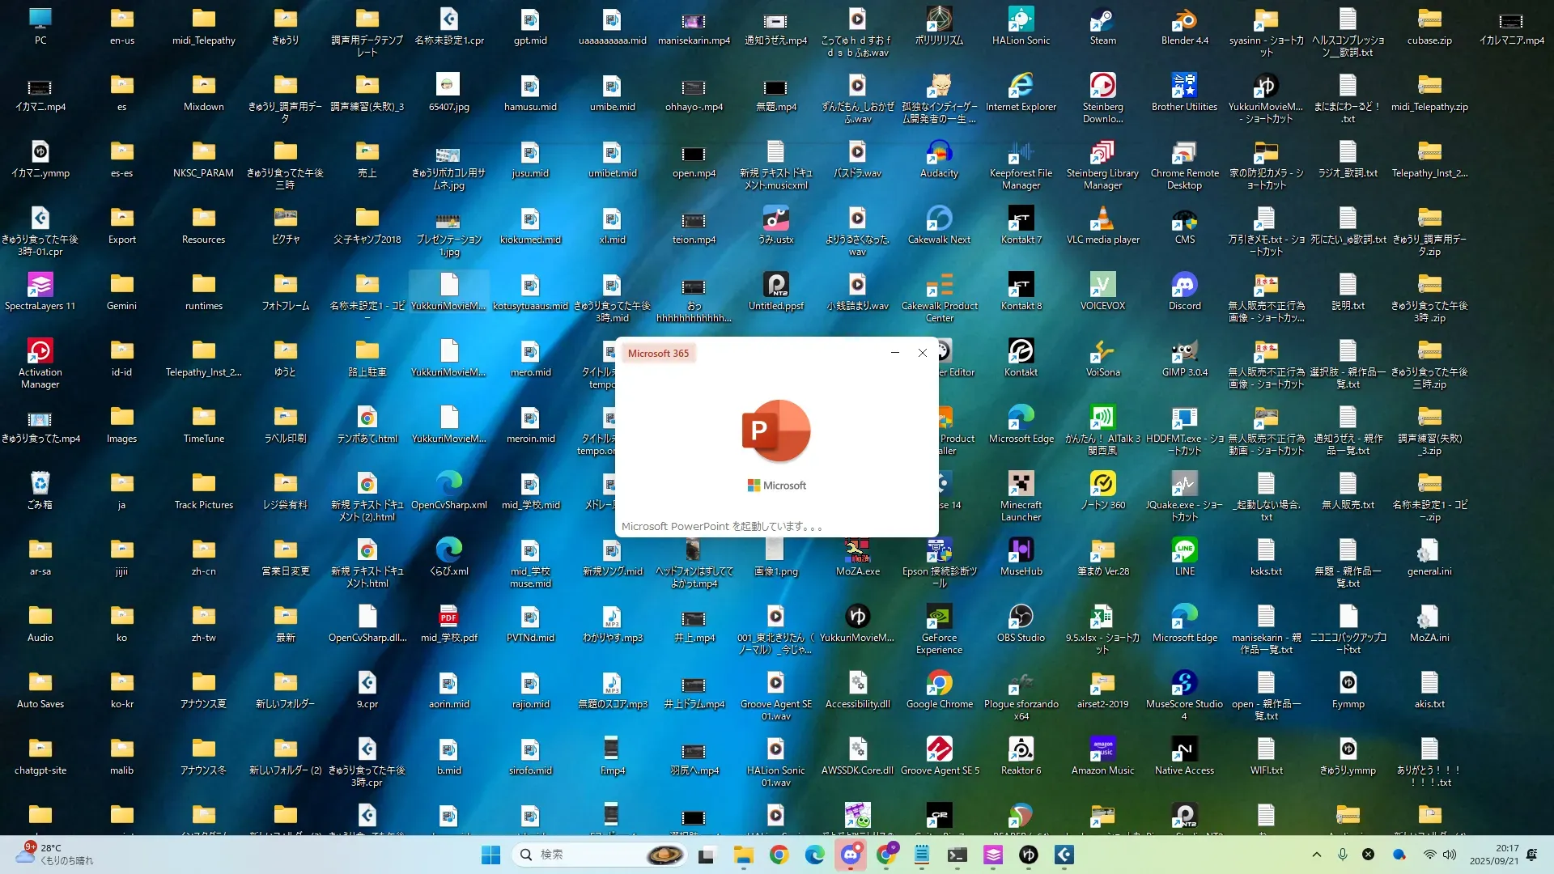Screen dimensions: 1554x874
Task: Select the Minecraft Launcher icon
Action: pos(1021,486)
